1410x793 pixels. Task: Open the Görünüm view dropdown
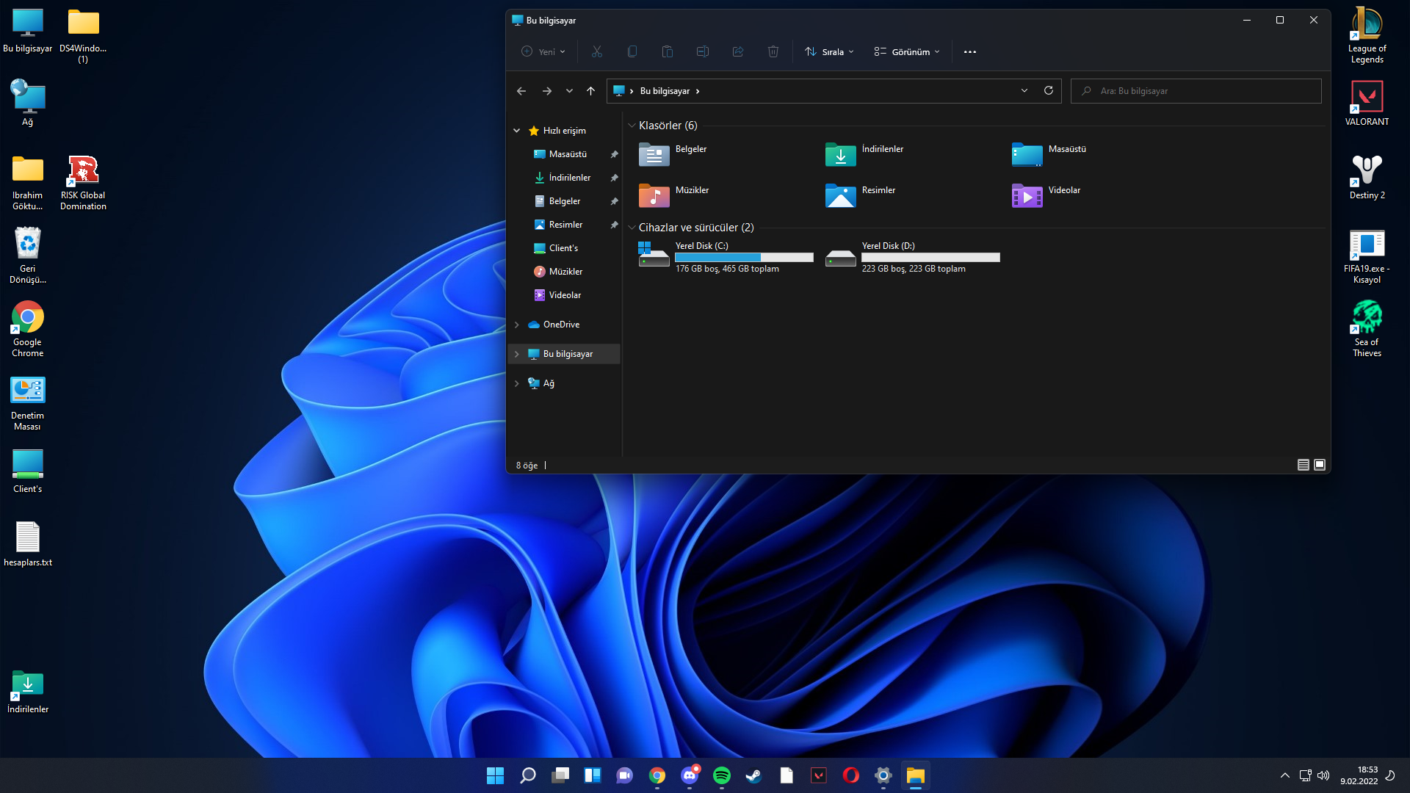(907, 51)
